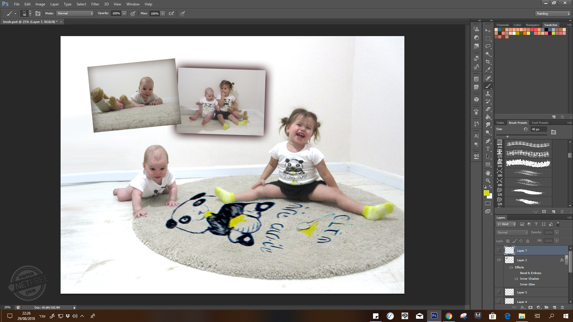The height and width of the screenshot is (322, 573).
Task: Select the Lasso tool
Action: (x=488, y=46)
